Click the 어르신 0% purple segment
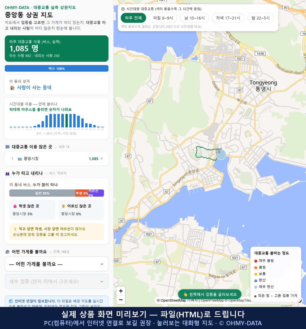The height and width of the screenshot is (329, 306). coord(96,193)
